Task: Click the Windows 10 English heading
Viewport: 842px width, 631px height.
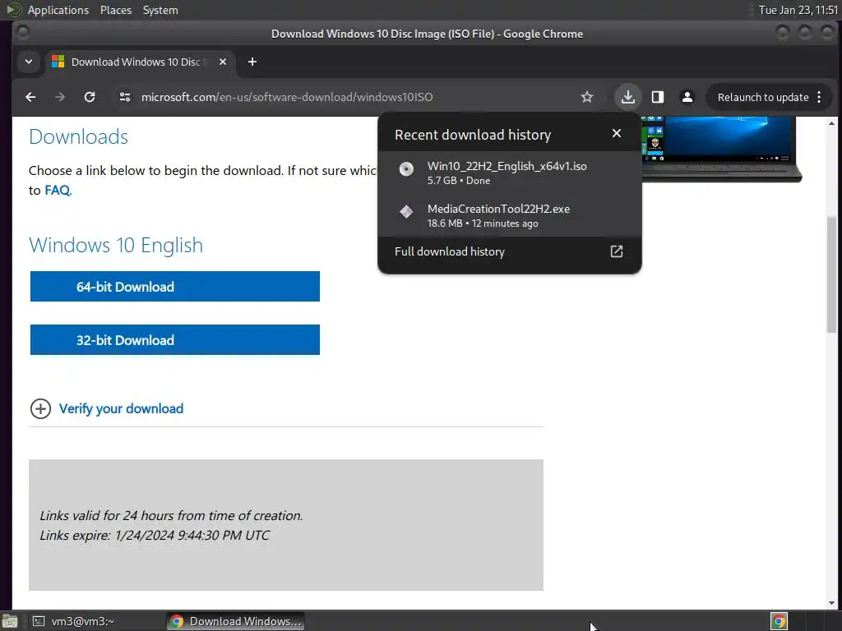Action: click(116, 245)
